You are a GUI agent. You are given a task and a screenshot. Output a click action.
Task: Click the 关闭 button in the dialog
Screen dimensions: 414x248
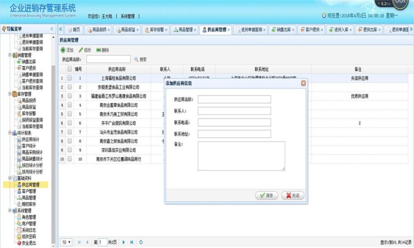[x=293, y=196]
